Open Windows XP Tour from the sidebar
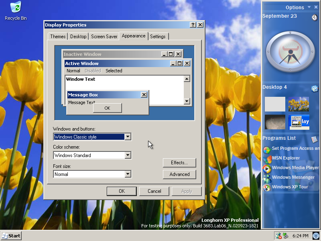The height and width of the screenshot is (241, 321). 290,187
